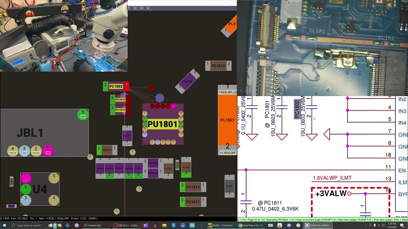Click the +3VALW net label in schematic

(331, 194)
